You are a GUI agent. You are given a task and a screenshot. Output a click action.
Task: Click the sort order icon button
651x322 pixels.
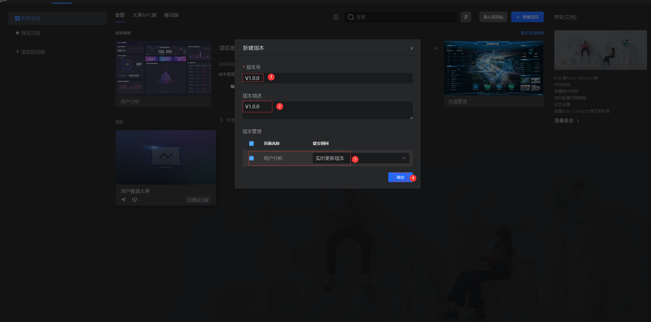pos(466,17)
